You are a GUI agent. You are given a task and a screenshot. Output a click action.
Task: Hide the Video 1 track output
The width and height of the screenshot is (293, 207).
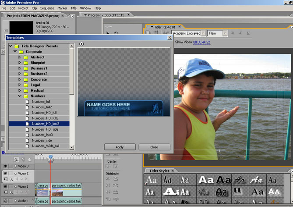[x=5, y=186]
